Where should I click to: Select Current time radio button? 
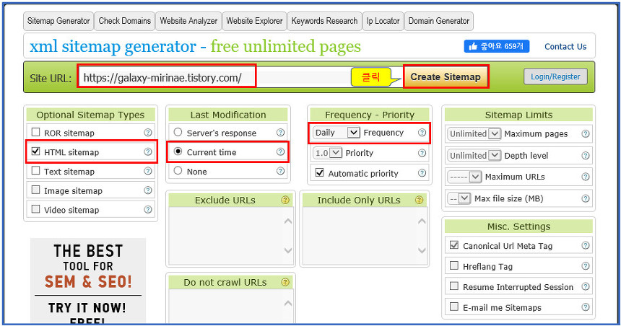[x=178, y=151]
